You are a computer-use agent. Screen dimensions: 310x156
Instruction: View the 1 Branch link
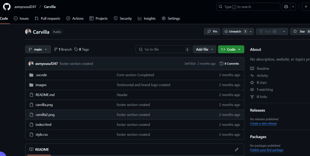point(63,49)
